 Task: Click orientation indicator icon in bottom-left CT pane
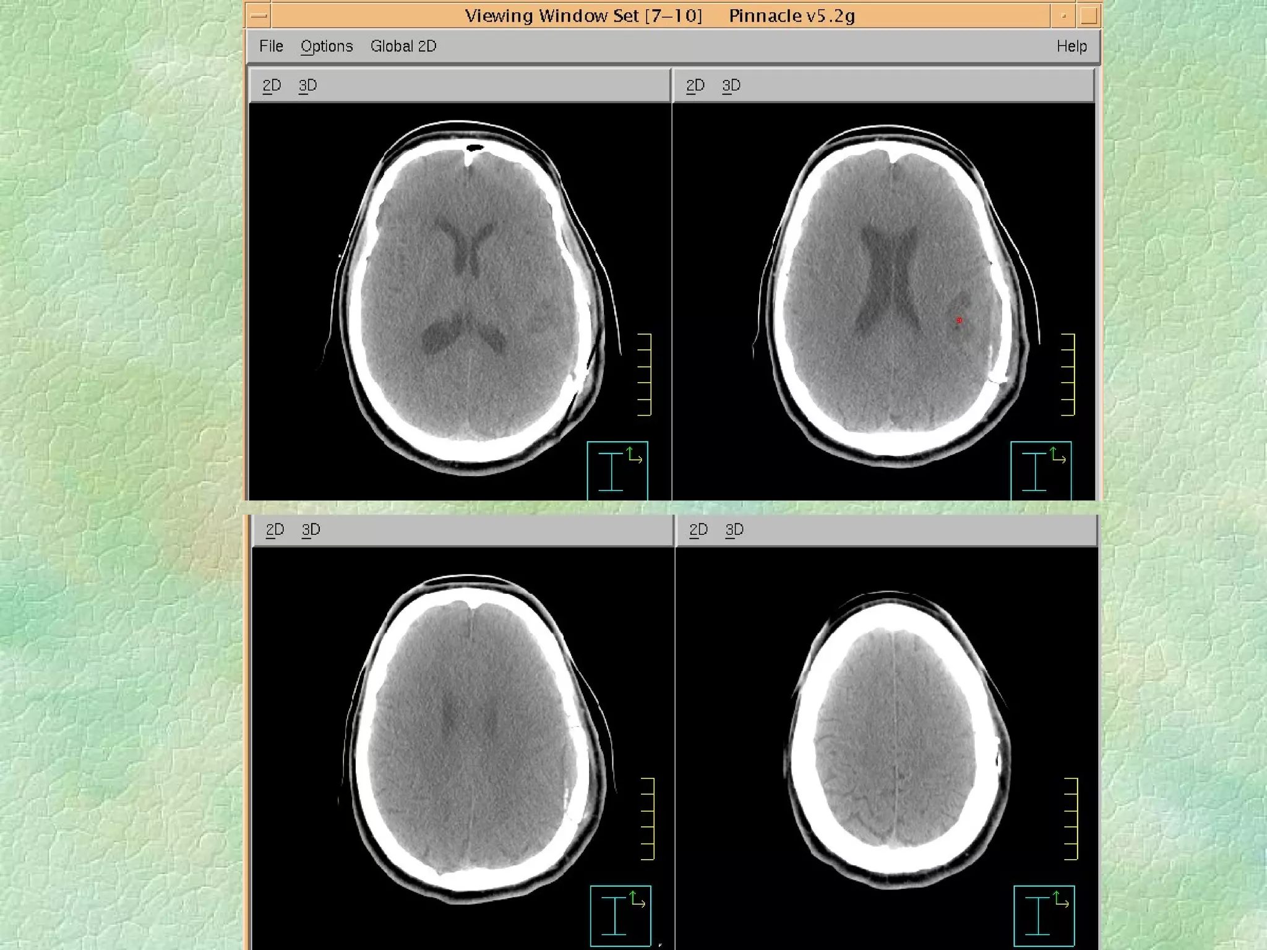click(x=620, y=915)
